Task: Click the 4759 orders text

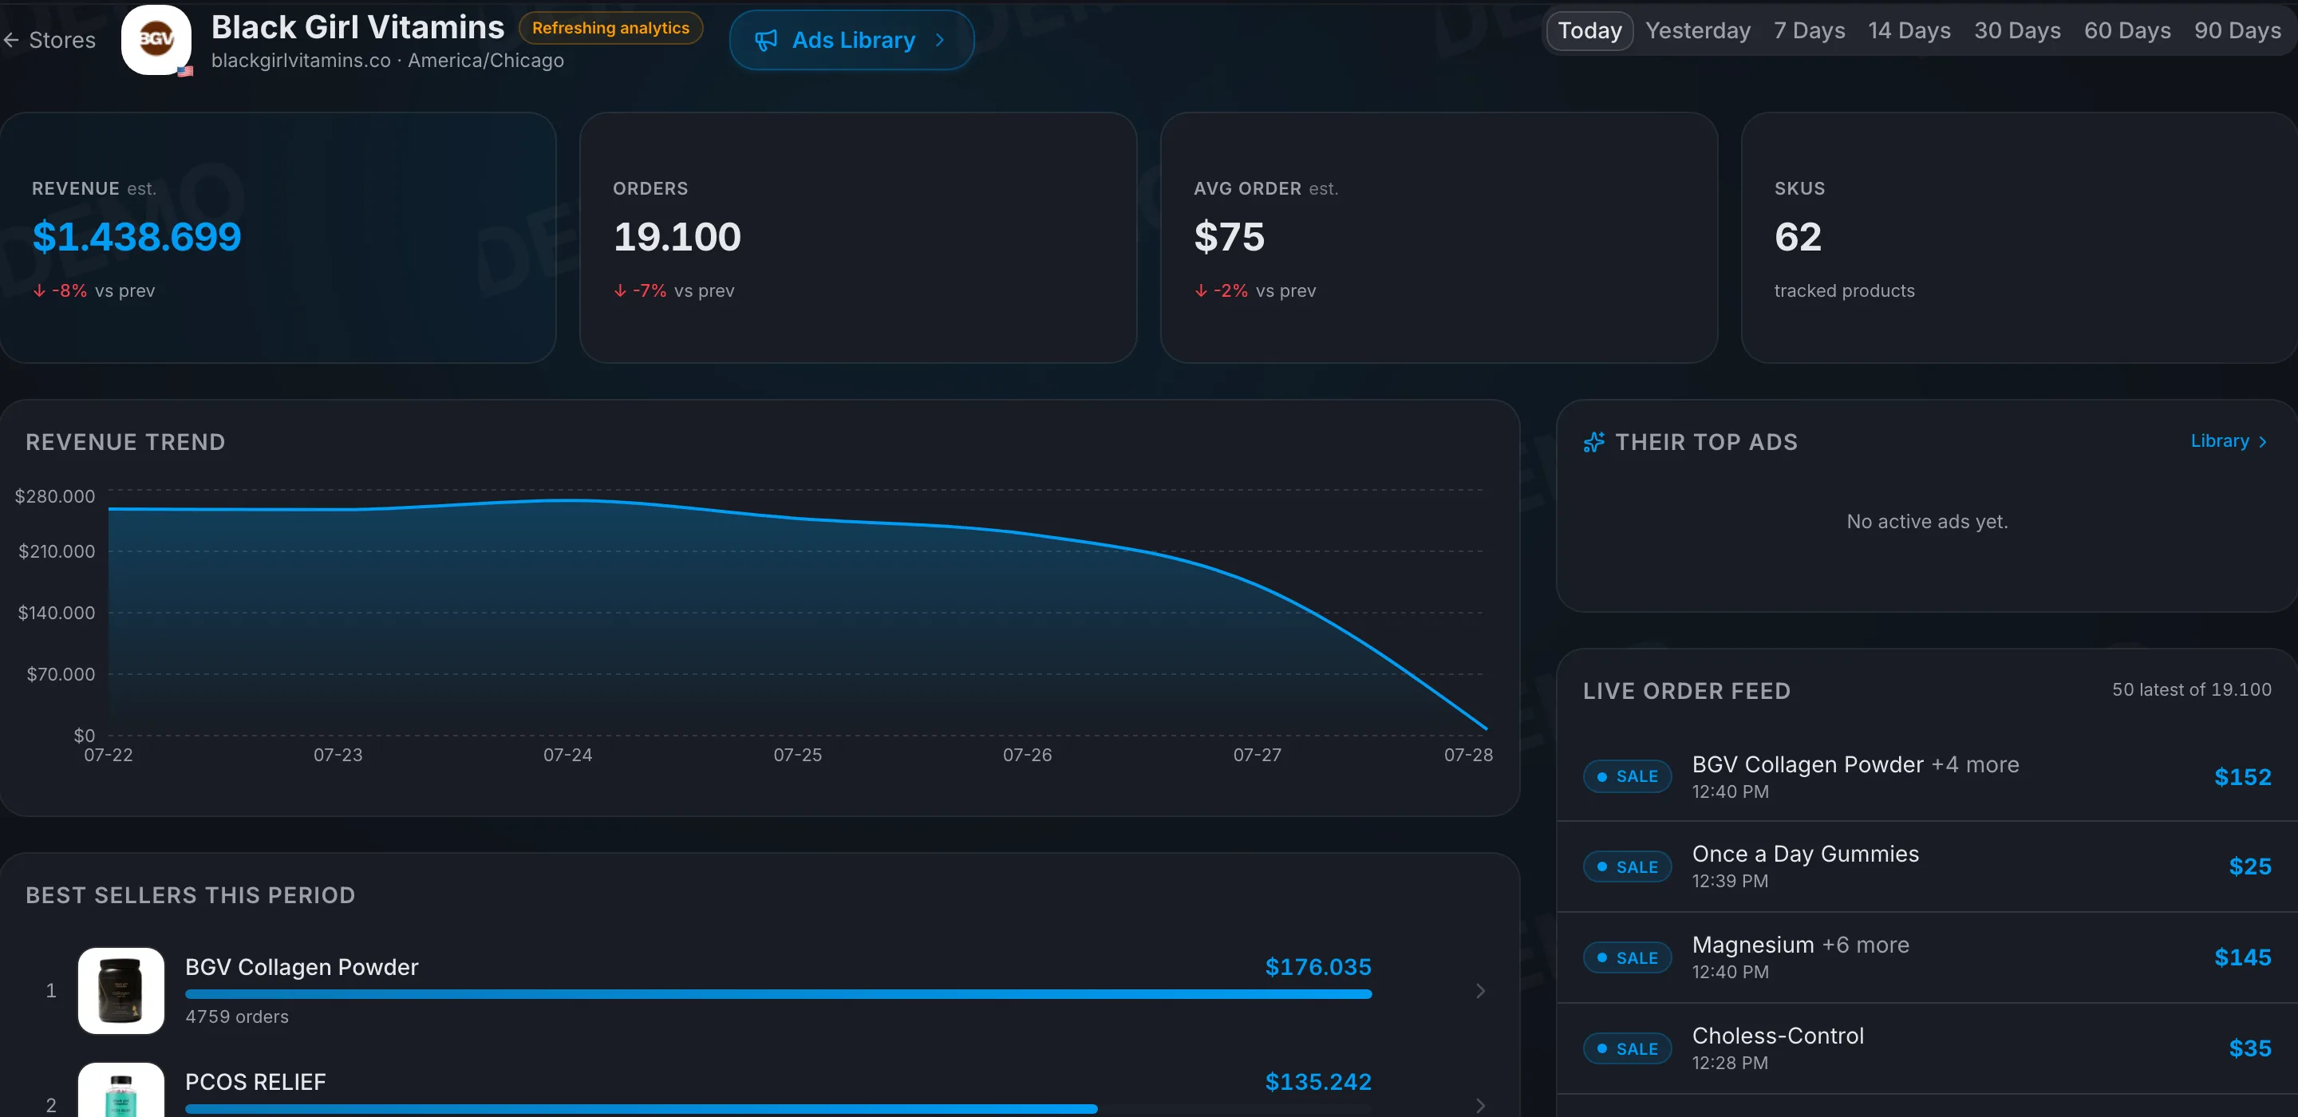Action: click(236, 1016)
